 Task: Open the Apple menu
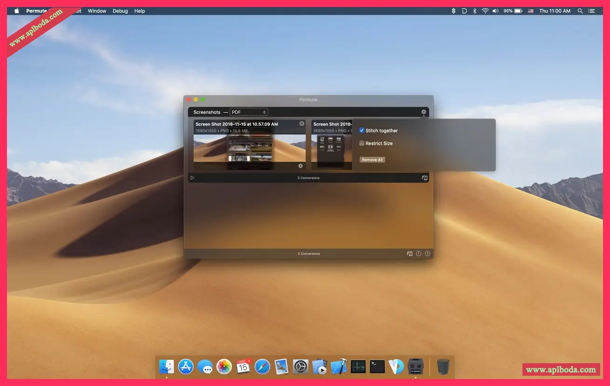click(x=17, y=11)
